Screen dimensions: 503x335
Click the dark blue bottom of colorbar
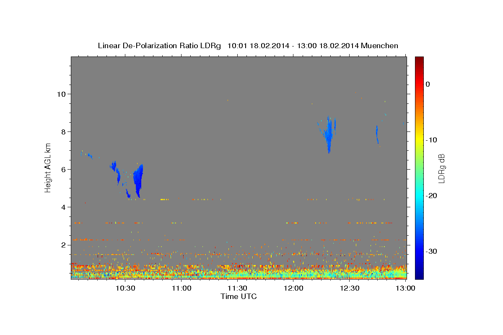419,276
